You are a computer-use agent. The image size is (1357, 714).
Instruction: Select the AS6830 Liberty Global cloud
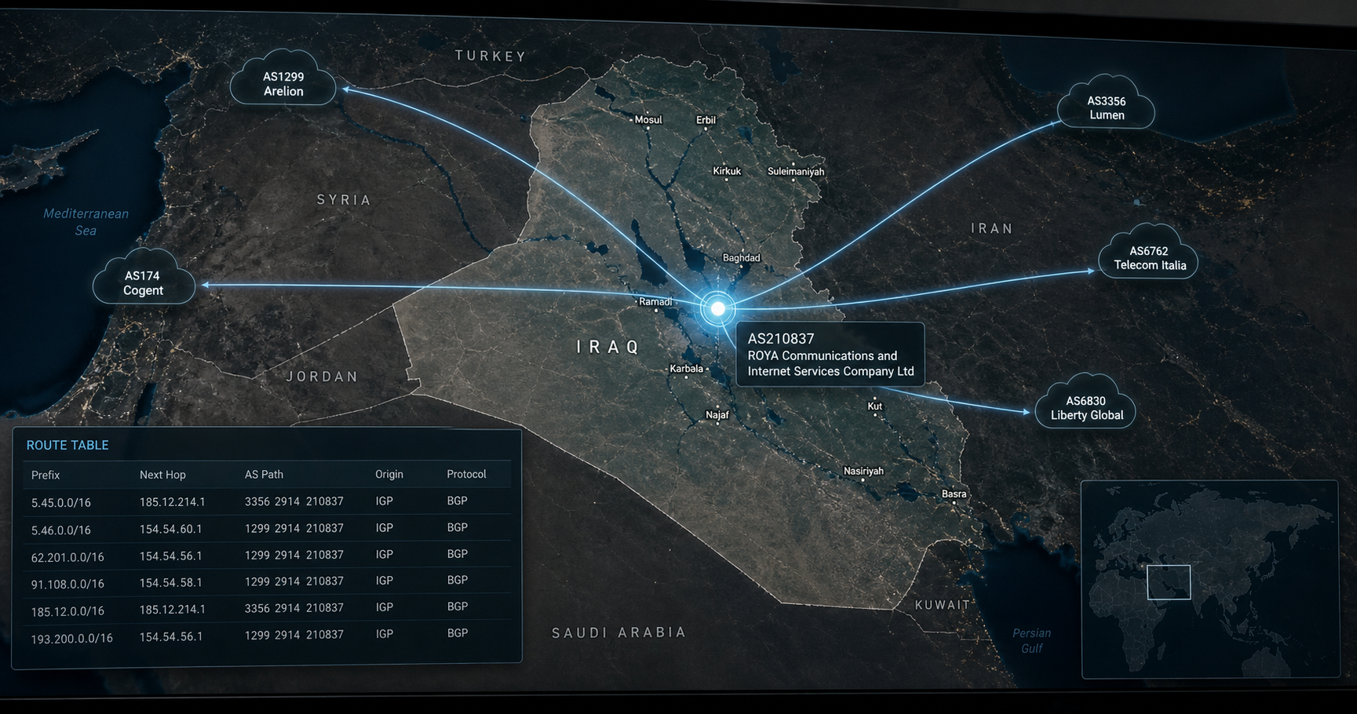point(1086,403)
